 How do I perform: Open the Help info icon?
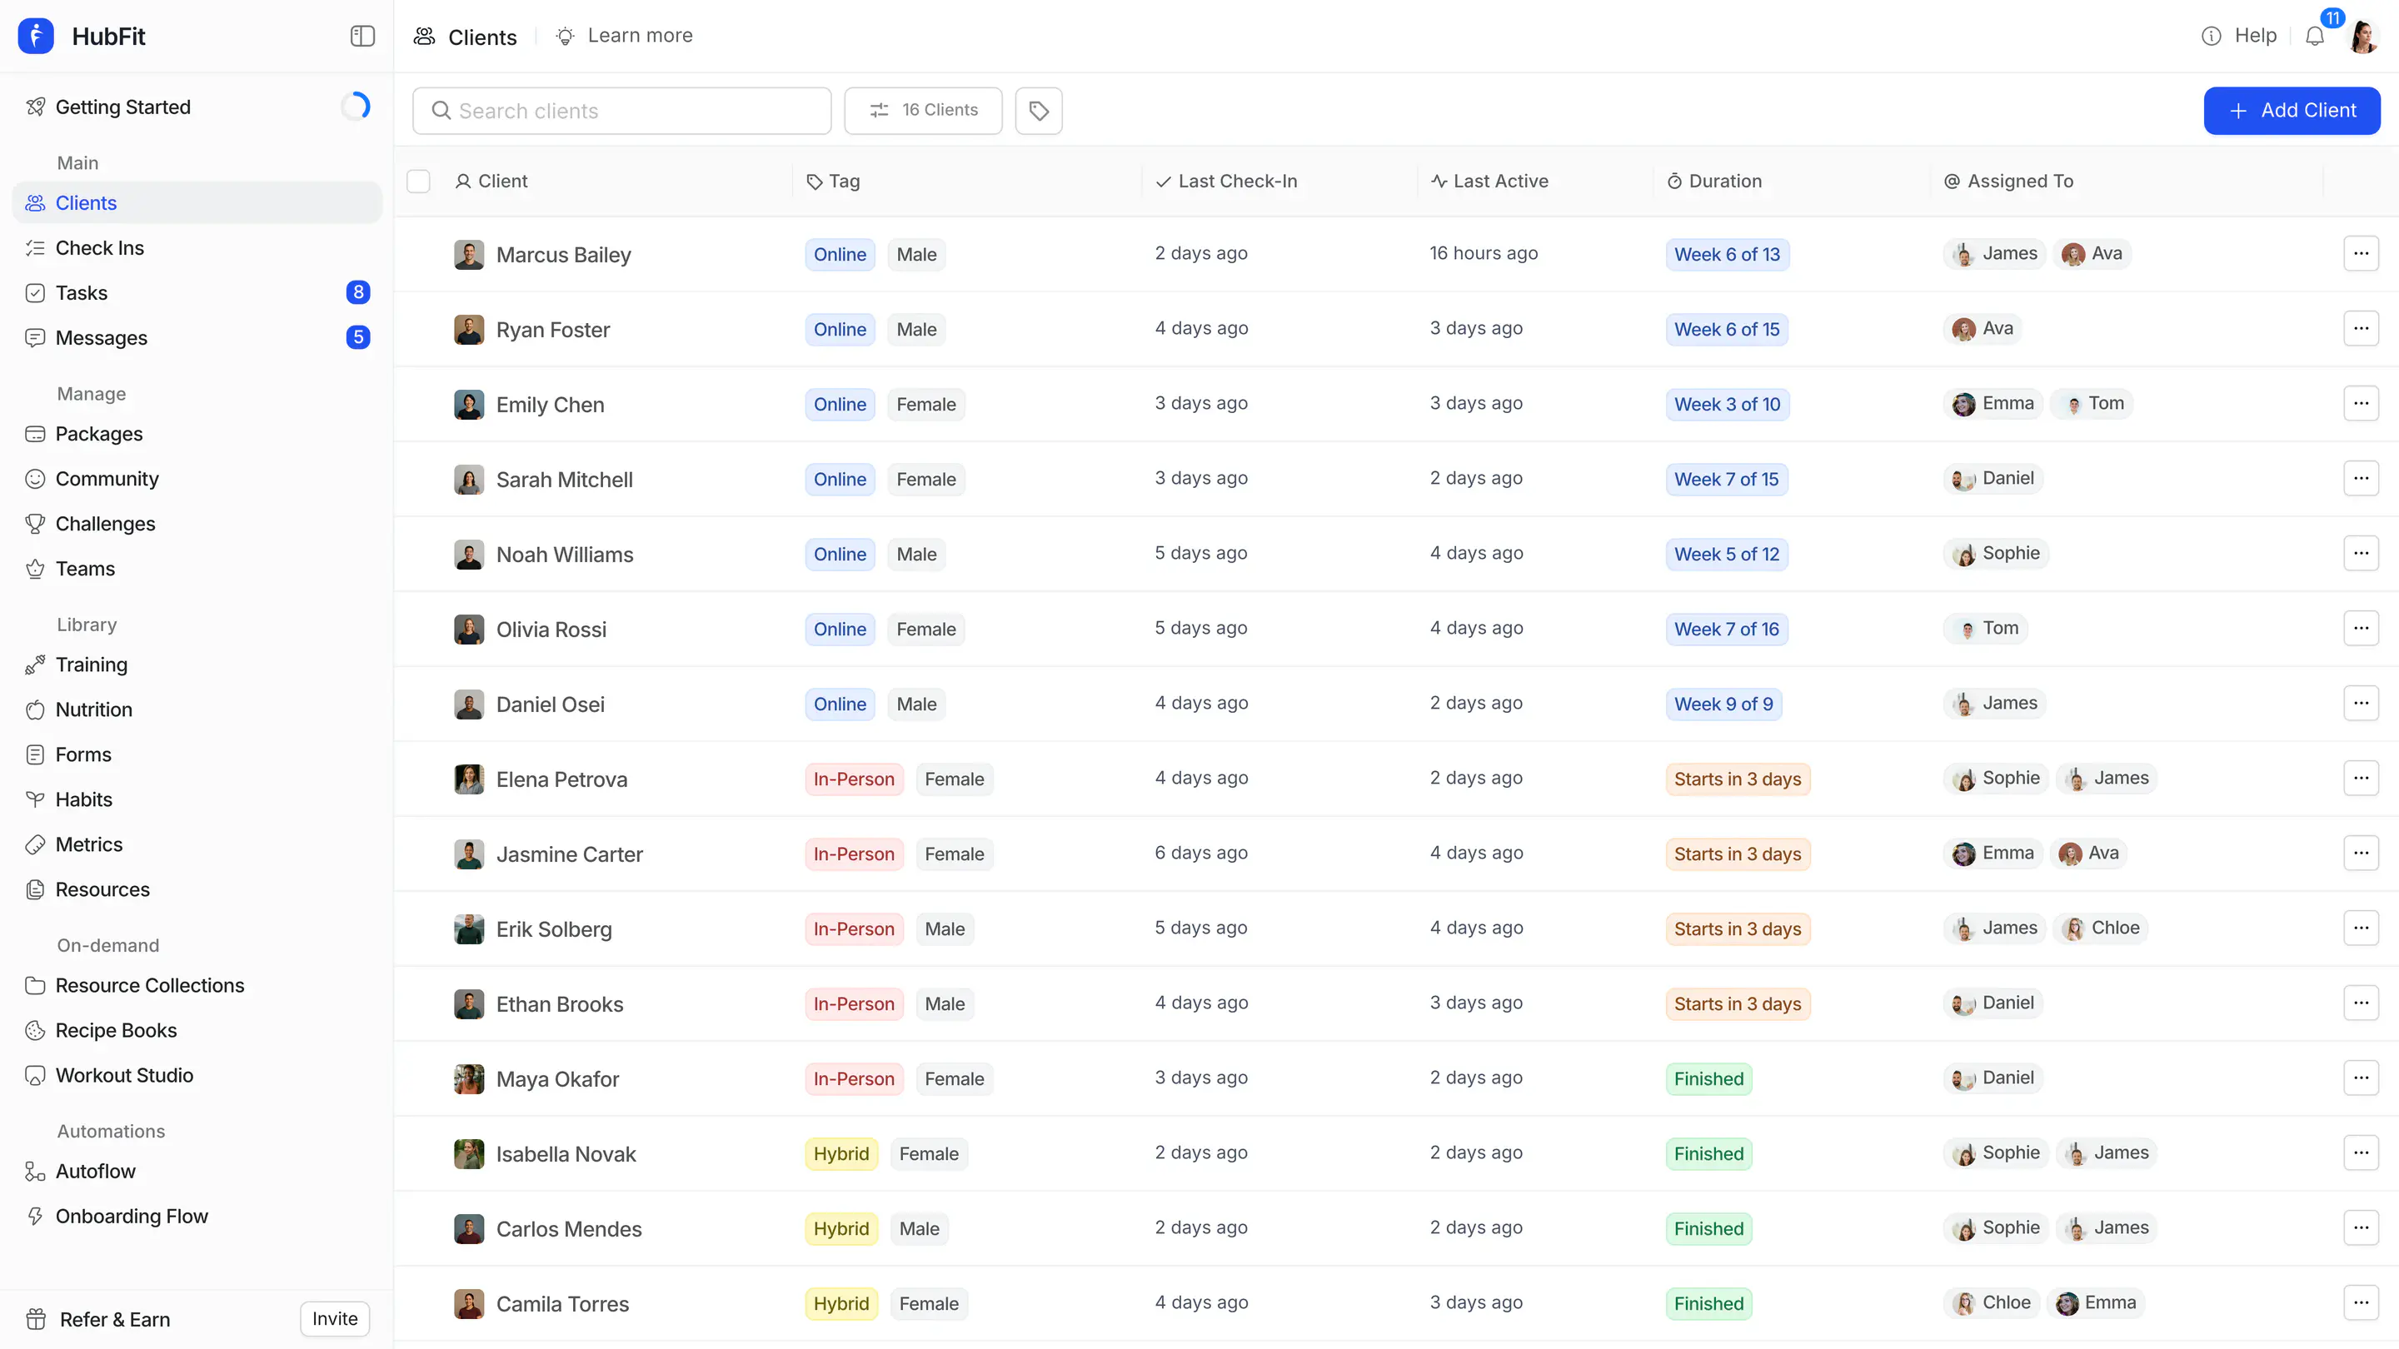[2211, 37]
